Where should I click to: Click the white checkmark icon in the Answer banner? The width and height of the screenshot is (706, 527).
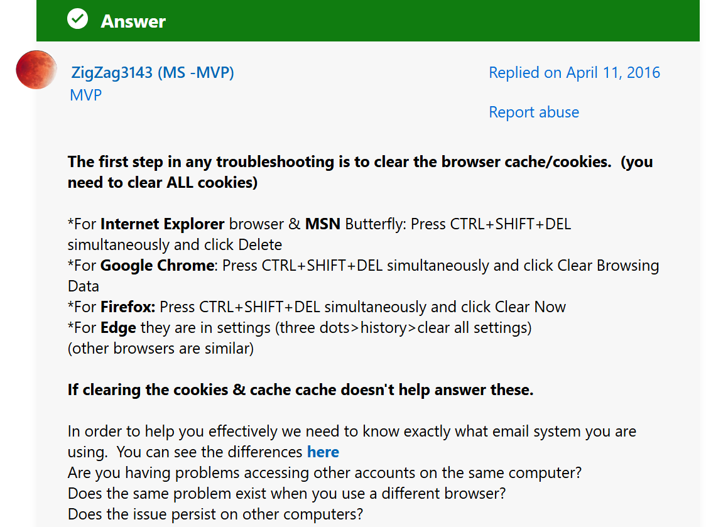pyautogui.click(x=77, y=19)
